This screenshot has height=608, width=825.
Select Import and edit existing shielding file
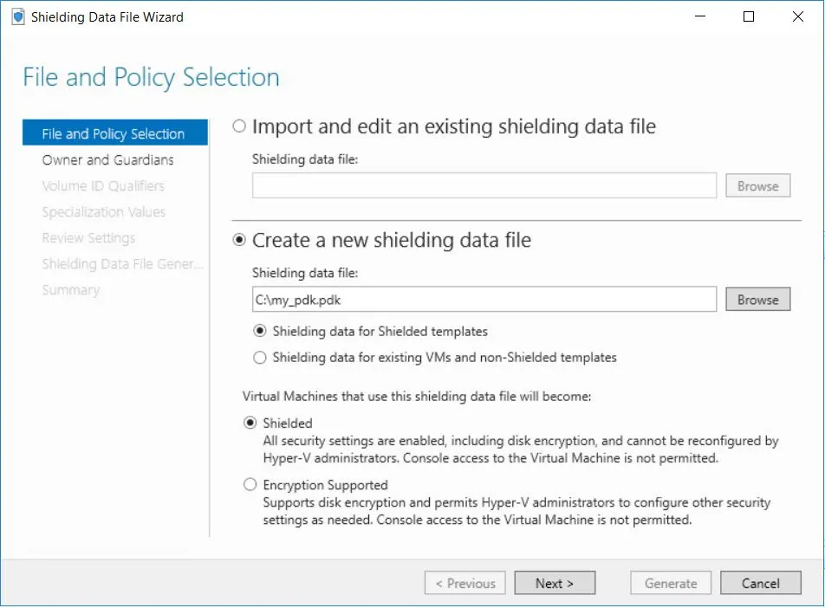tap(240, 126)
